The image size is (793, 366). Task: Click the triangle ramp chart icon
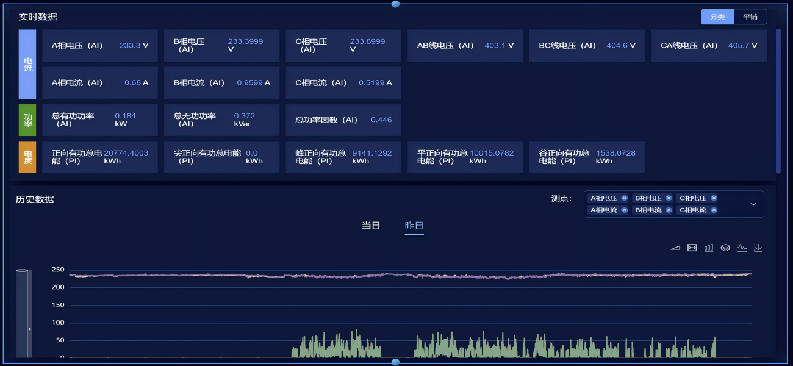[x=675, y=248]
